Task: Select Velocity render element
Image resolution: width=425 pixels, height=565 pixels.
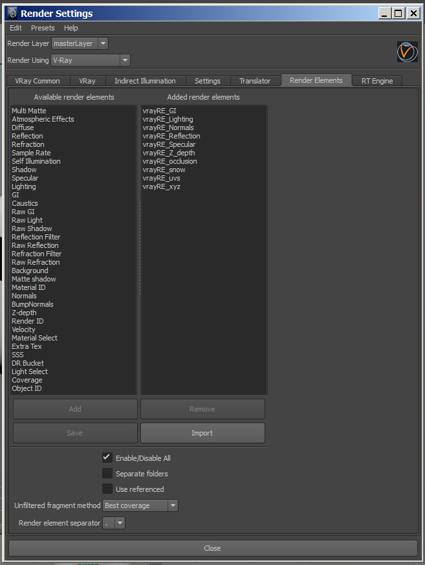Action: (23, 329)
